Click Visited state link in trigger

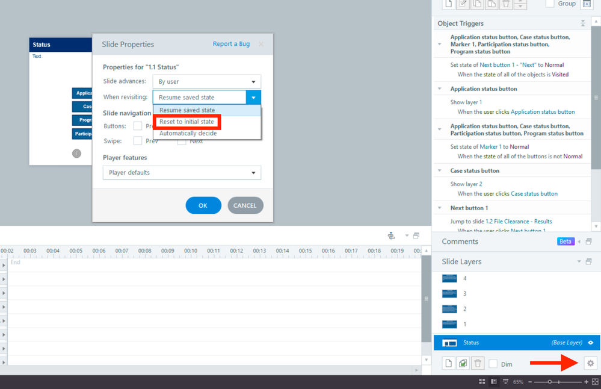(x=560, y=75)
